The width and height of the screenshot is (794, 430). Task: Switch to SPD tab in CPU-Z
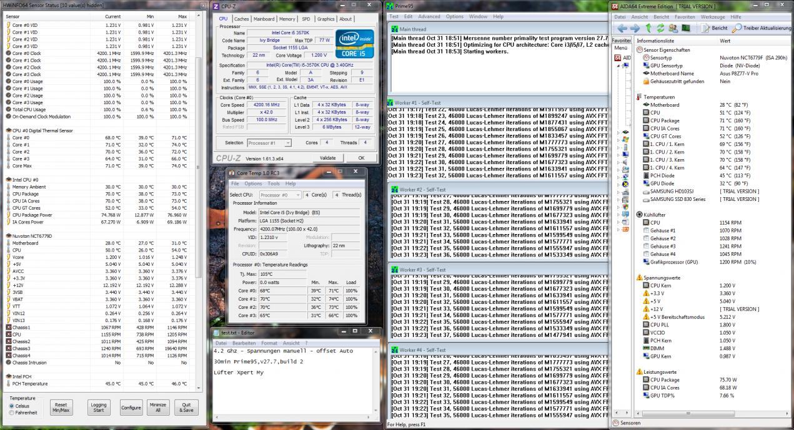click(x=306, y=19)
